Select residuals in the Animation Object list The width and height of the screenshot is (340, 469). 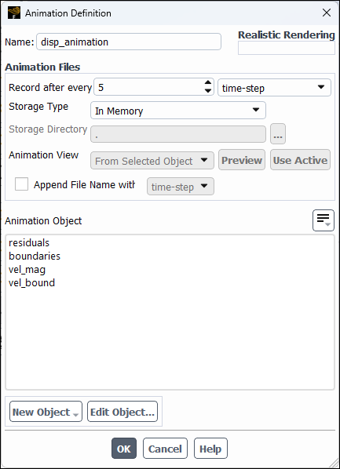(29, 242)
